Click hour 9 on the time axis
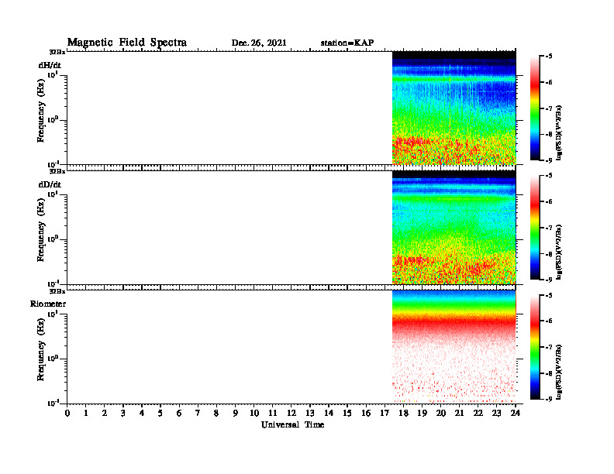 click(x=235, y=414)
